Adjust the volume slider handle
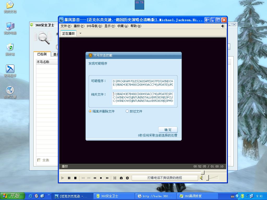Image resolution: width=267 pixels, height=200 pixels. [x=207, y=178]
